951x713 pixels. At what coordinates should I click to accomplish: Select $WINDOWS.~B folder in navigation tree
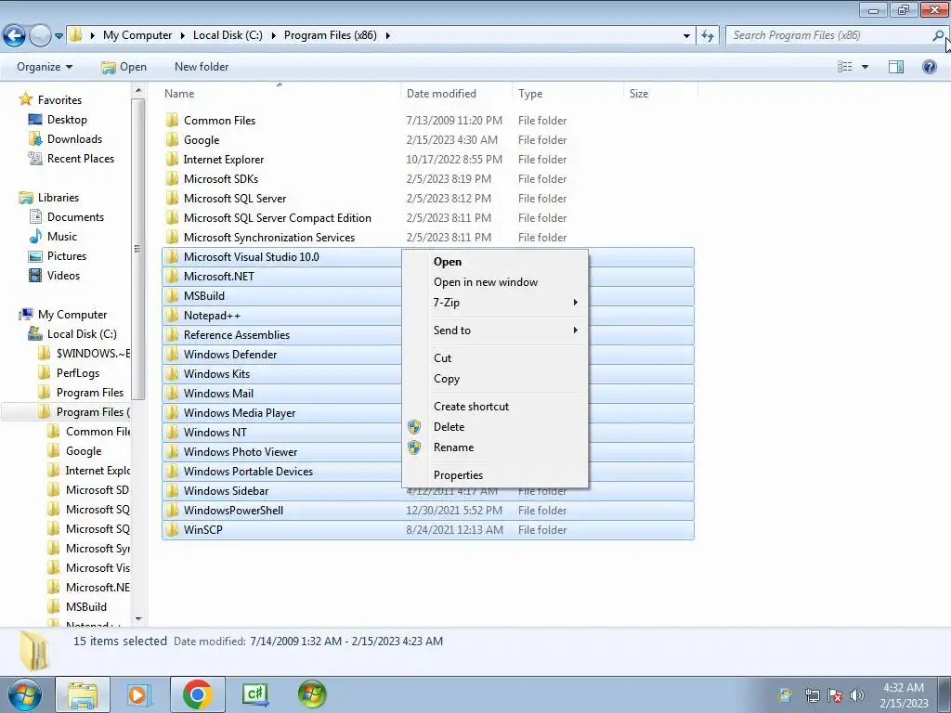pyautogui.click(x=93, y=354)
